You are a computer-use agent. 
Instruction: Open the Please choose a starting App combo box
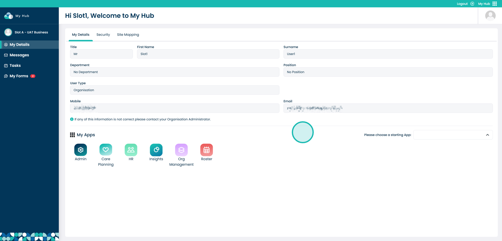tap(453, 135)
